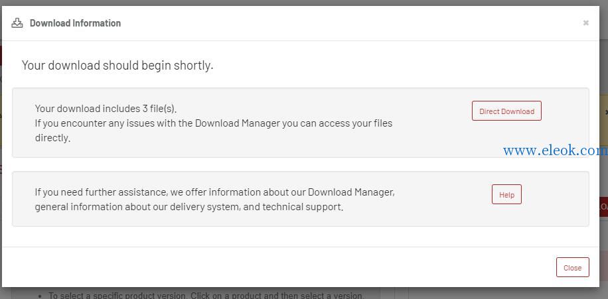Screen dimensions: 608x299
Task: Click the www.eleok.com watermark link
Action: (555, 150)
